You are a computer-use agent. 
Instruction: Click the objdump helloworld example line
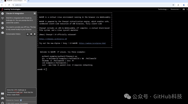pos(58,61)
